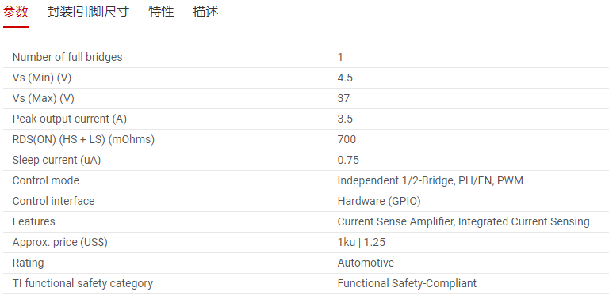Screen dimensions: 609x299
Task: Click the Sleep current (uA) label
Action: pos(56,160)
